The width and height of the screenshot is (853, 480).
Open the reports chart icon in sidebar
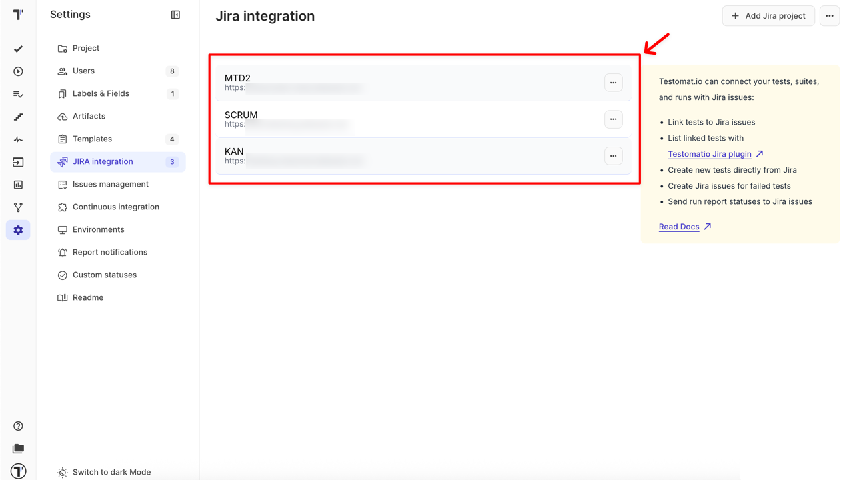point(17,185)
